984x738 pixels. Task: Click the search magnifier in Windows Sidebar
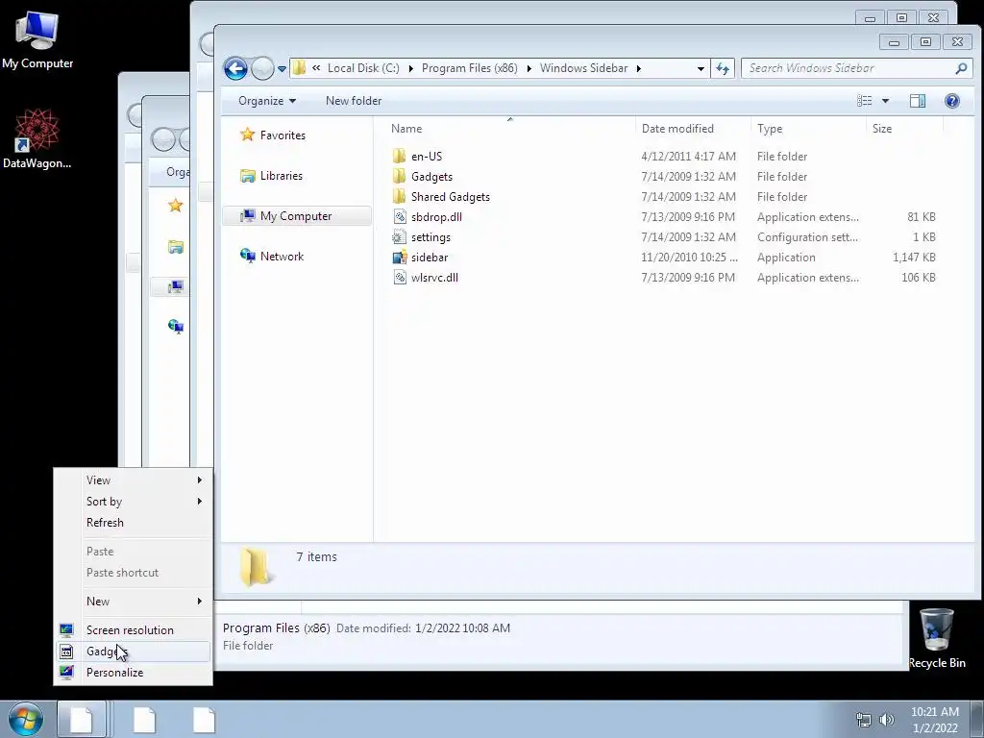961,68
